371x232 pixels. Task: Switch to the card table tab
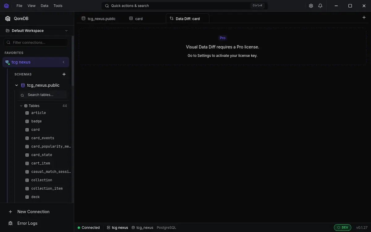tap(136, 19)
